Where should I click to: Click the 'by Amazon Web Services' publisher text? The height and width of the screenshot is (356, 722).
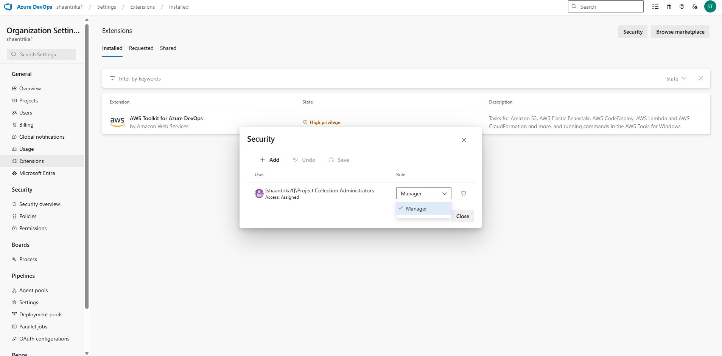click(159, 127)
